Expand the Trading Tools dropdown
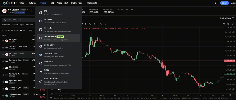Image resolution: width=236 pixels, height=100 pixels. point(77,3)
